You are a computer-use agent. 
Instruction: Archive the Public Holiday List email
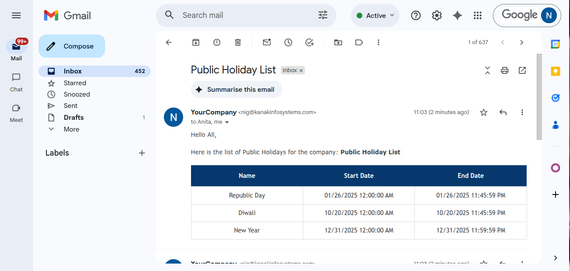point(195,42)
